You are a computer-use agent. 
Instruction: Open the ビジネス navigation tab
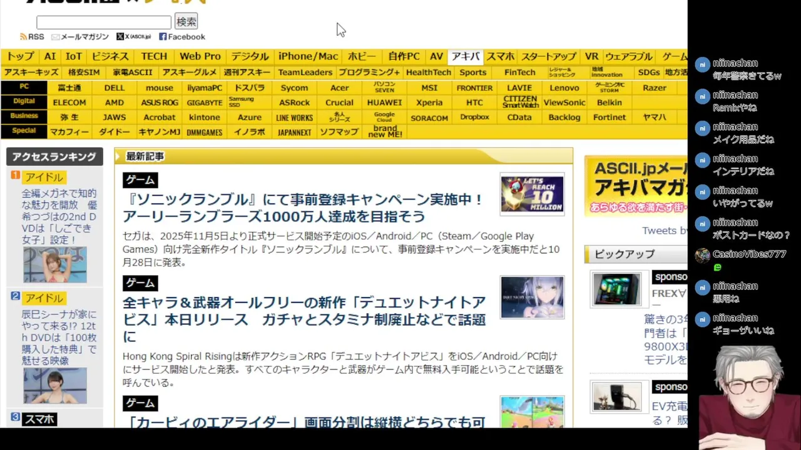point(110,56)
